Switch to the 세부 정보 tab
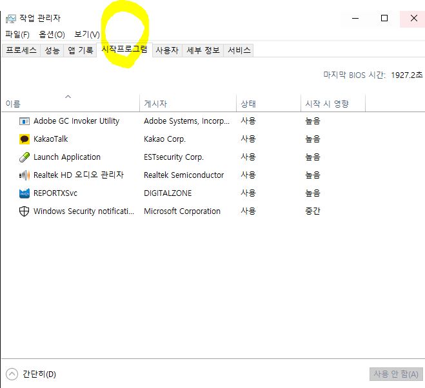The width and height of the screenshot is (425, 388). [203, 50]
